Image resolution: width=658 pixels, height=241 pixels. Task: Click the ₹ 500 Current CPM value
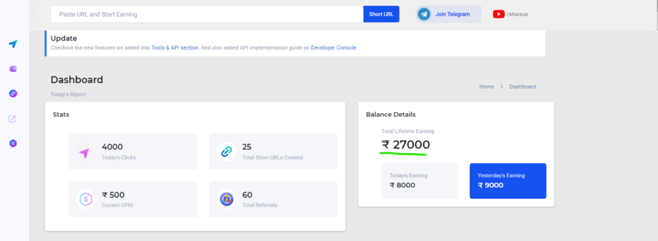point(113,195)
